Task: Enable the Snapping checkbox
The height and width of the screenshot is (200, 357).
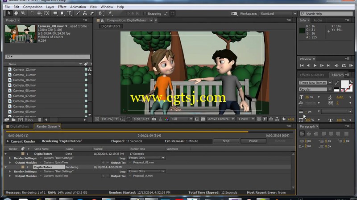Action: pos(145,14)
